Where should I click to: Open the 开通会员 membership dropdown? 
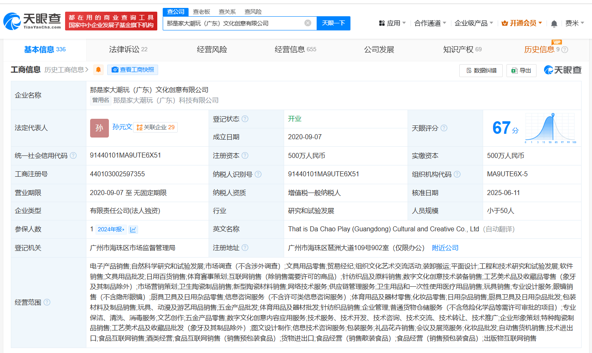pos(521,23)
